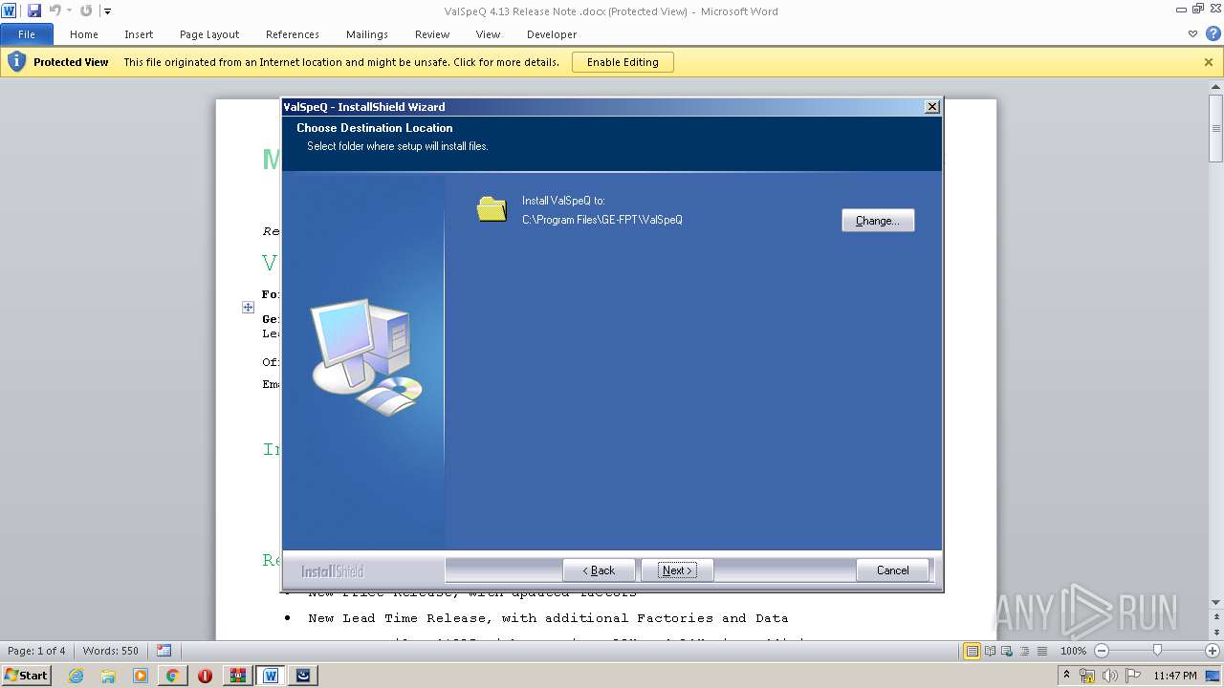Open the References ribbon tab
The image size is (1224, 688).
(293, 34)
